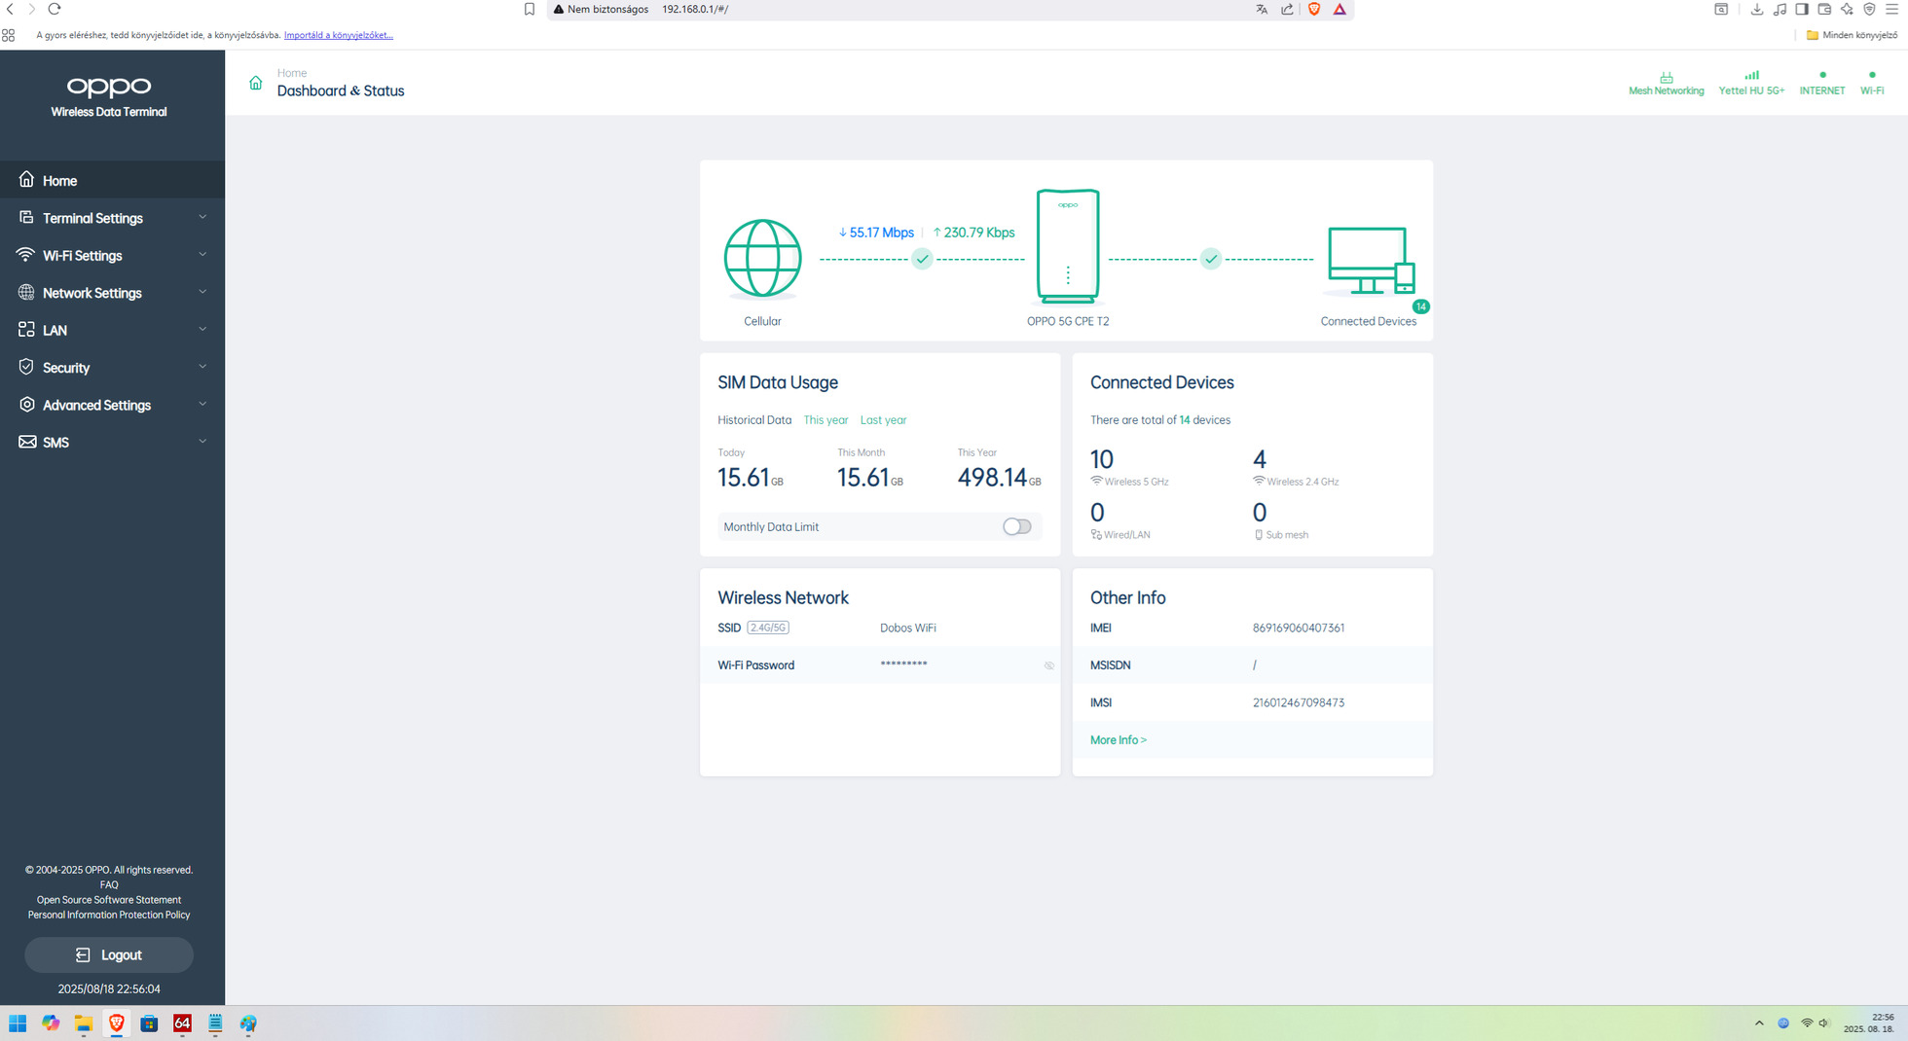The height and width of the screenshot is (1041, 1908).
Task: Click the Logout button
Action: pyautogui.click(x=109, y=955)
